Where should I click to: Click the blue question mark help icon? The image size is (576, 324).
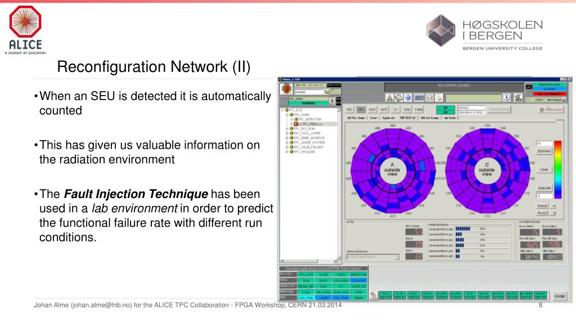(x=408, y=98)
